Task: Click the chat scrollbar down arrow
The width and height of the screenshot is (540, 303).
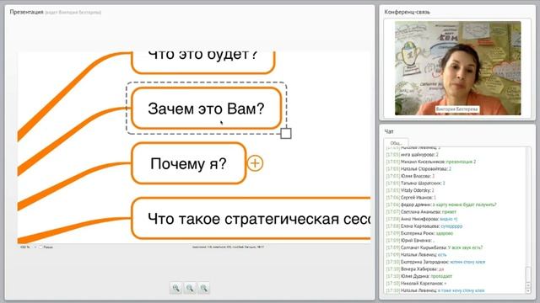Action: click(528, 290)
